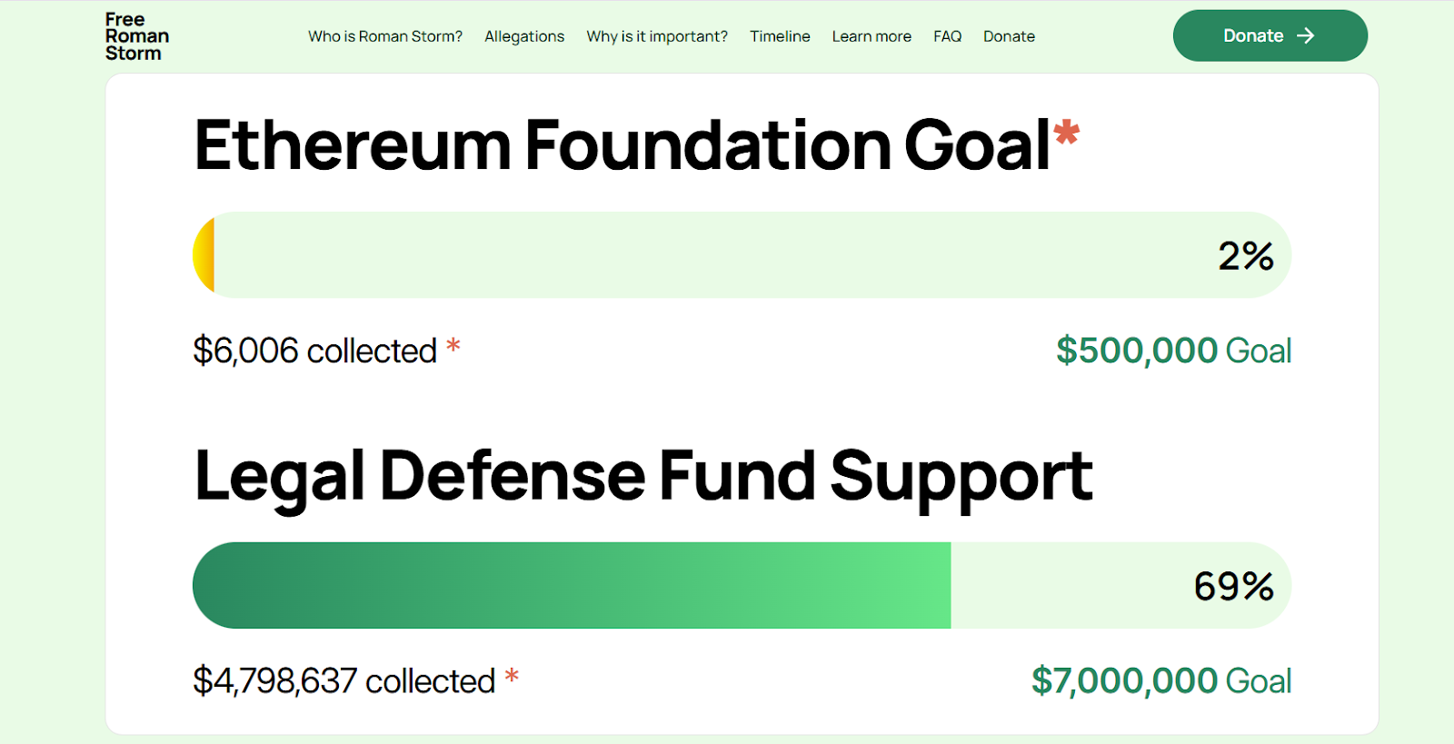Click the 2% progress label
This screenshot has height=744, width=1454.
point(1246,256)
